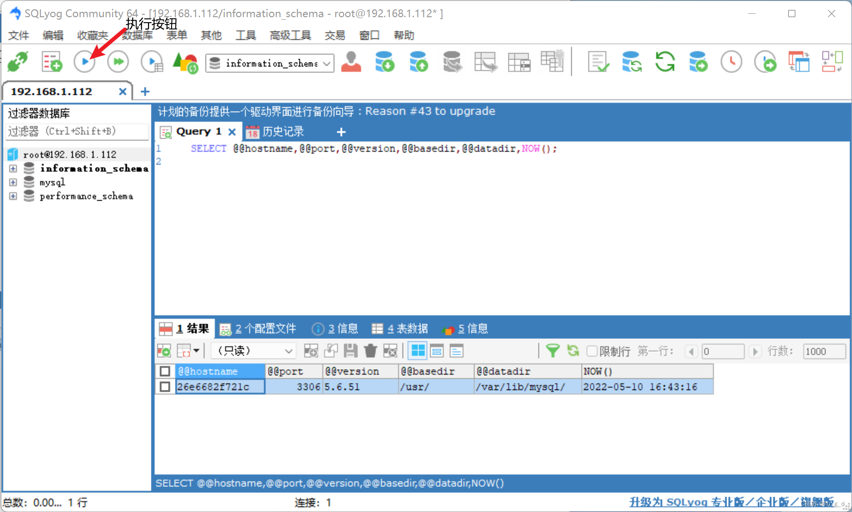Image resolution: width=852 pixels, height=512 pixels.
Task: Click the save changes floppy icon
Action: click(x=351, y=351)
